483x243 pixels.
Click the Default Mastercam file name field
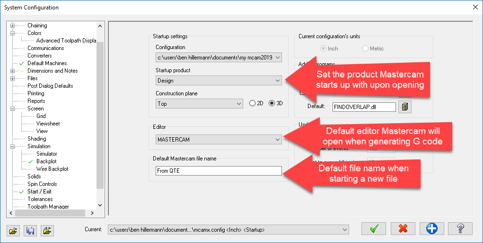click(219, 171)
